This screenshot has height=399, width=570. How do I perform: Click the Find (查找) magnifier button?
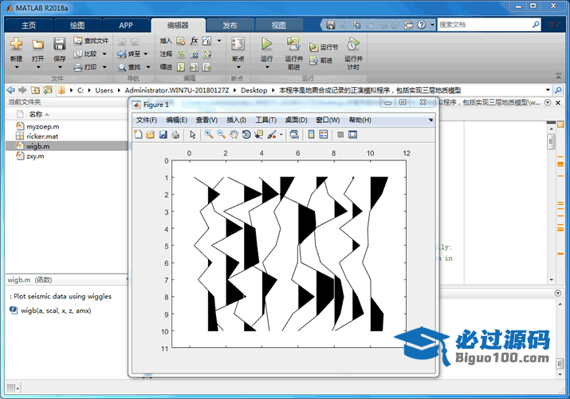pos(129,67)
